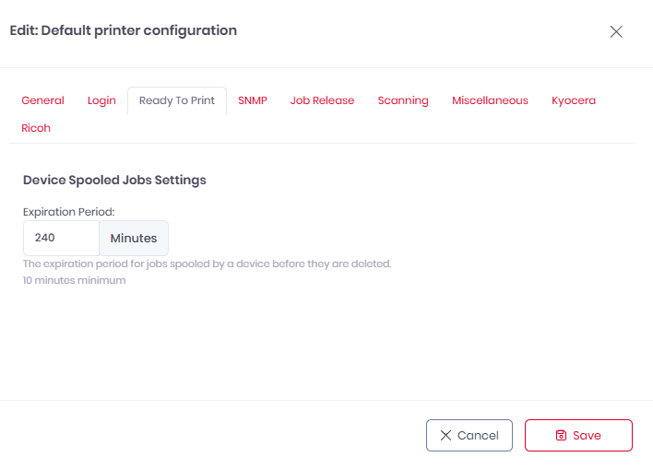Screen dimensions: 653x469
Task: Click the expiration period help text
Action: click(x=207, y=264)
